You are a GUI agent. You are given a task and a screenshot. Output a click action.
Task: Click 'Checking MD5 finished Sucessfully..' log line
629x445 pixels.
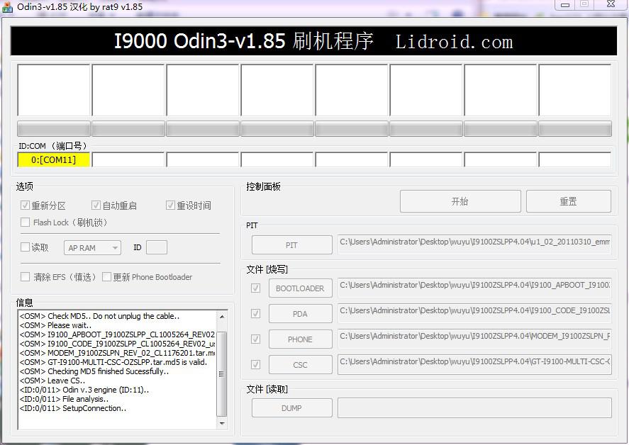94,371
